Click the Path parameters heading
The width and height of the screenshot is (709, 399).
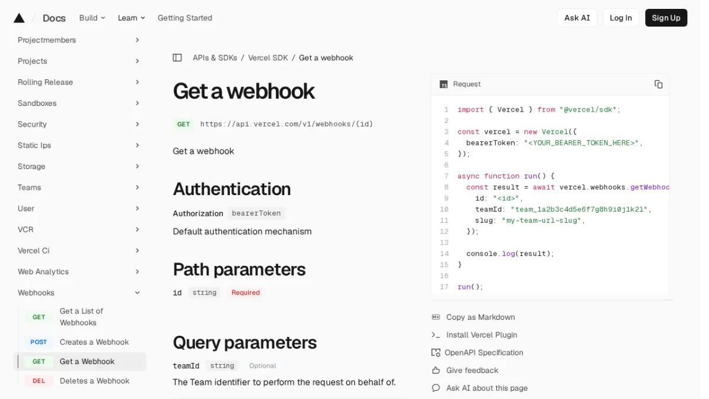[239, 270]
